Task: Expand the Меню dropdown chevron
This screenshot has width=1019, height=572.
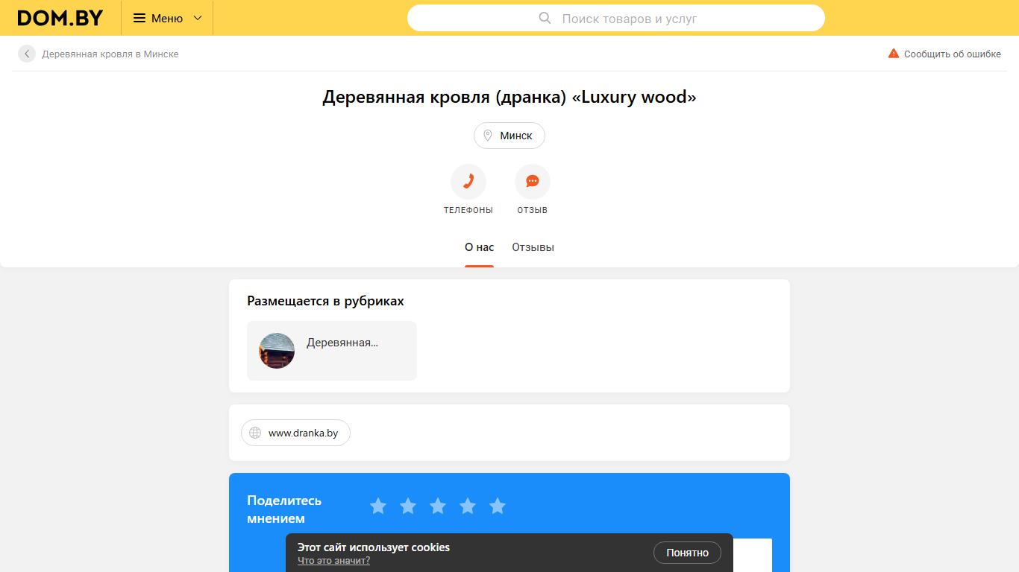Action: [198, 18]
